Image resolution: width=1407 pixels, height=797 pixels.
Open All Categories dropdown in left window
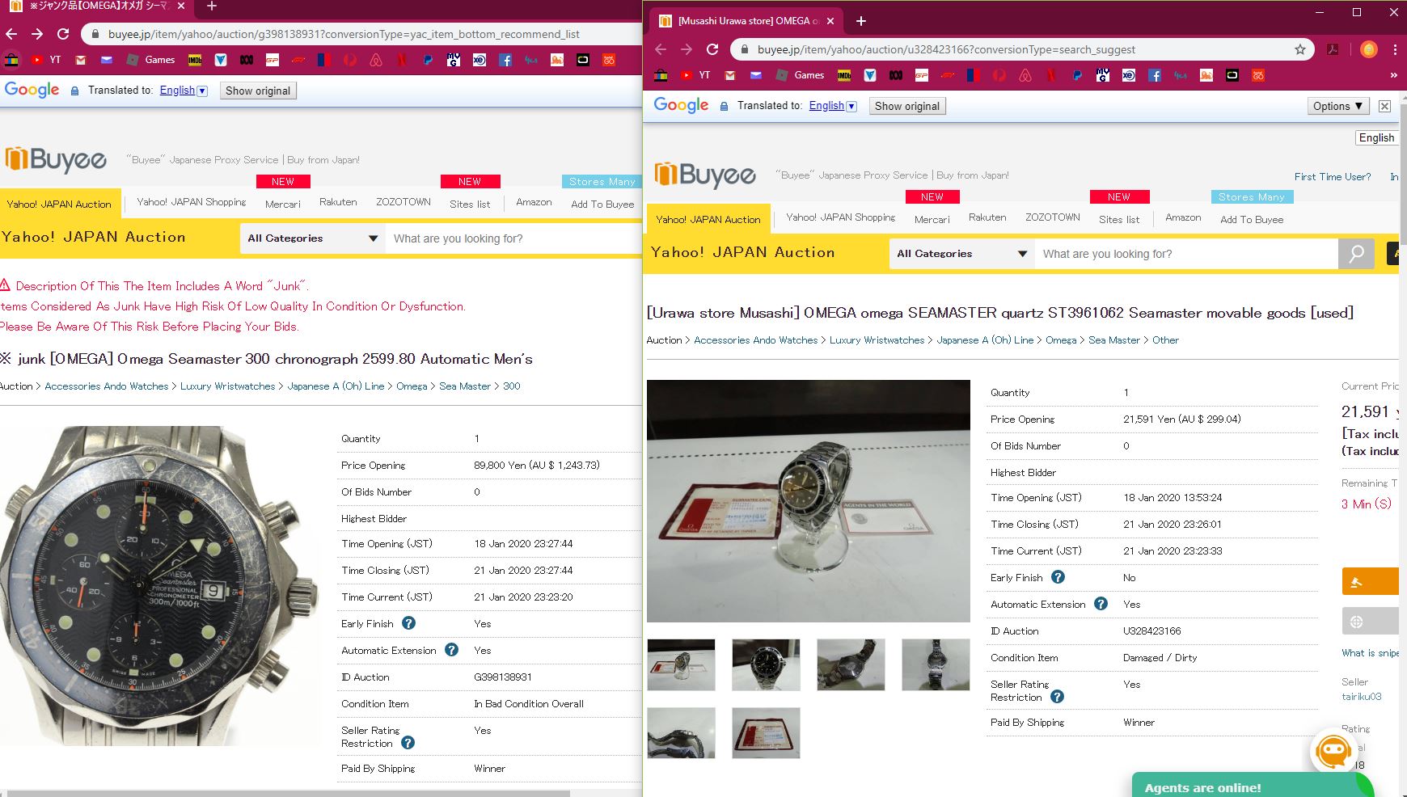[x=313, y=238]
